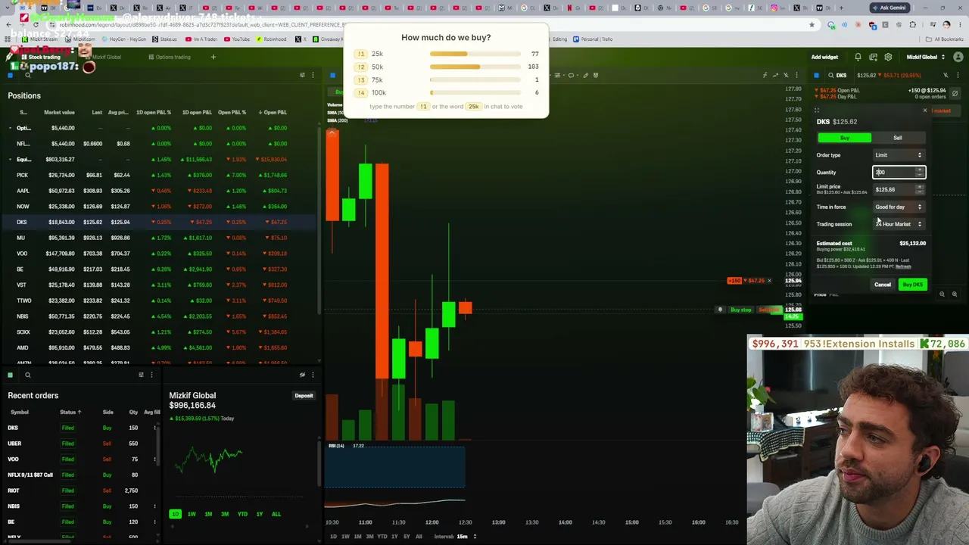Refresh the bid and ask quote

point(903,266)
